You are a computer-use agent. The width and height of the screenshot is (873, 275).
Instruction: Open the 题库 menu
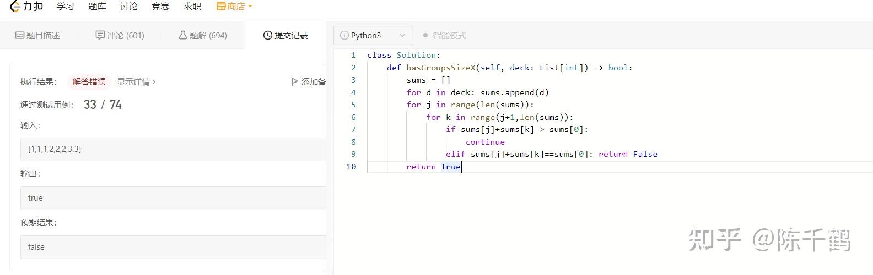97,7
